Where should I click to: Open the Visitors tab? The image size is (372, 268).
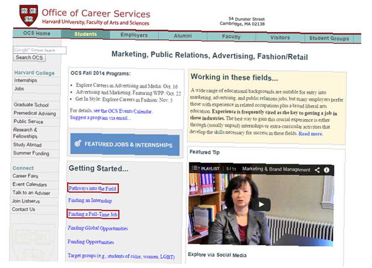(x=280, y=38)
